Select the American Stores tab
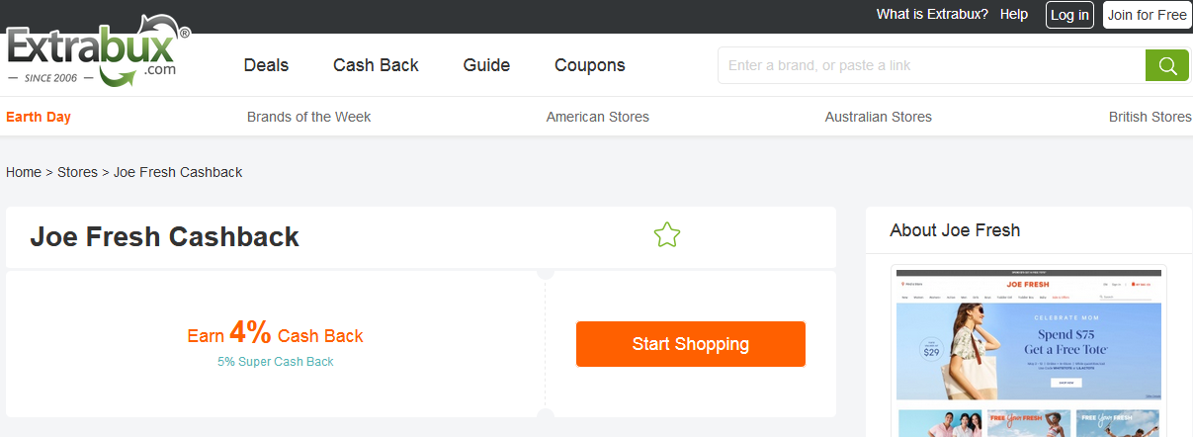 (x=597, y=117)
